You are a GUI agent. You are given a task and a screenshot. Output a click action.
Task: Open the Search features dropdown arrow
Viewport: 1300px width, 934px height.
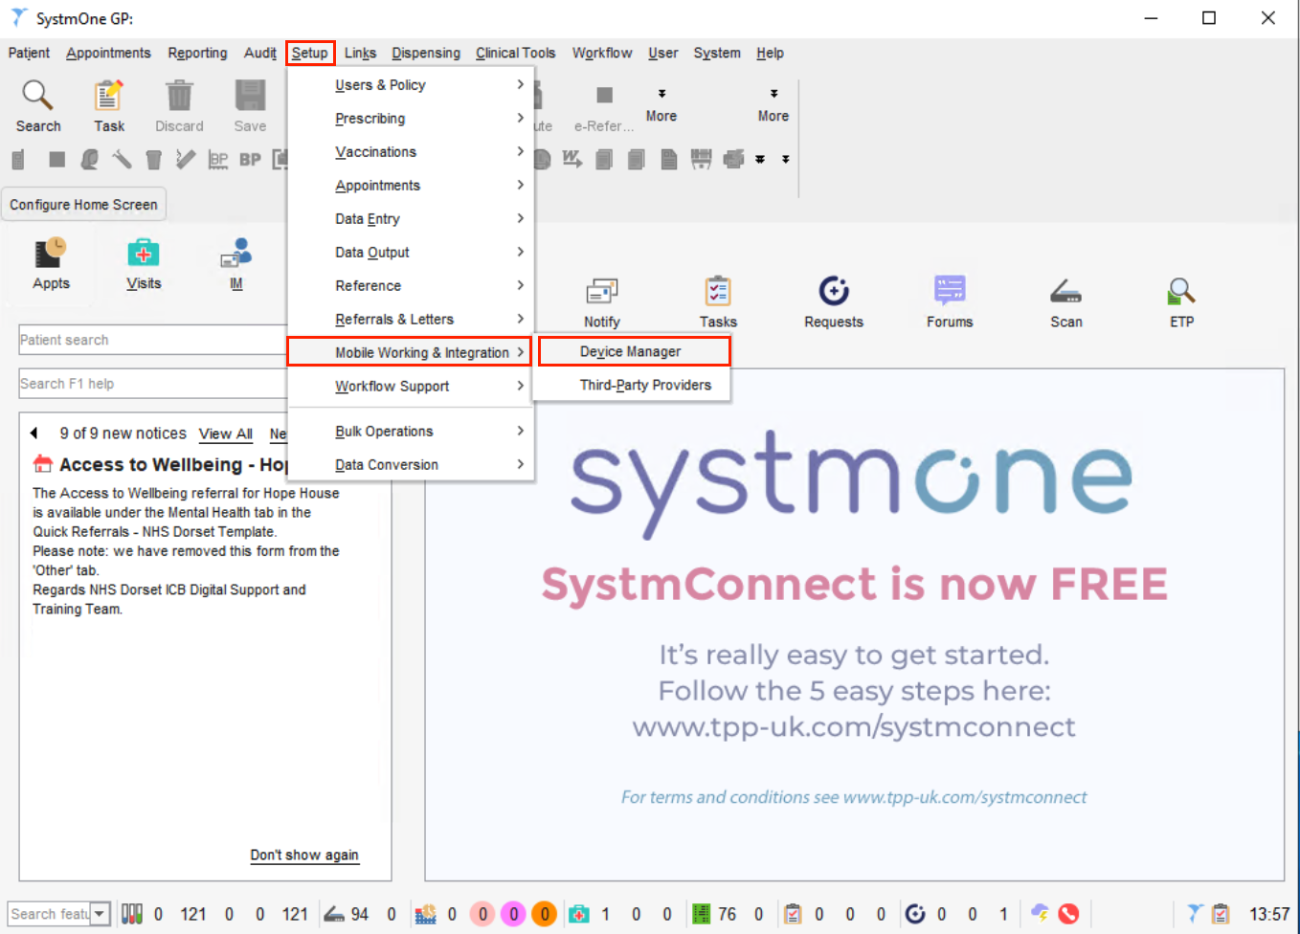tap(100, 914)
